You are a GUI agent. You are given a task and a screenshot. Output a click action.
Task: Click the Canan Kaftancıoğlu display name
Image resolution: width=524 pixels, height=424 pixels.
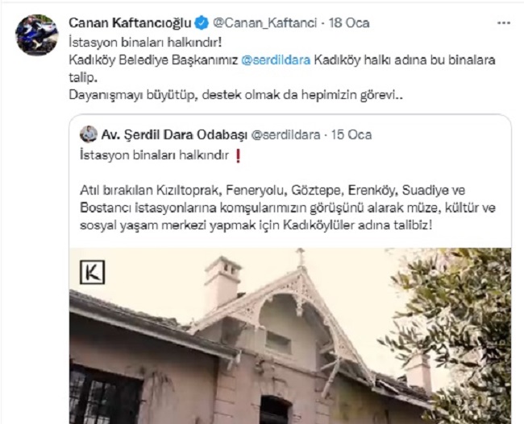point(130,23)
